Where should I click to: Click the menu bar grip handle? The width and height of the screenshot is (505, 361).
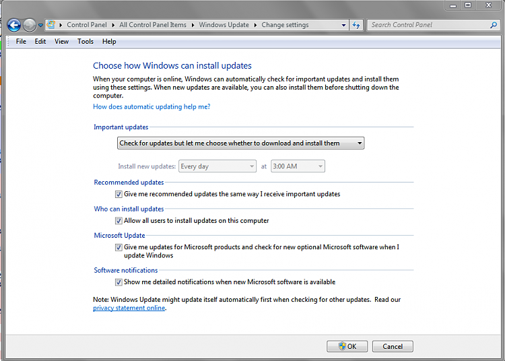coord(9,42)
